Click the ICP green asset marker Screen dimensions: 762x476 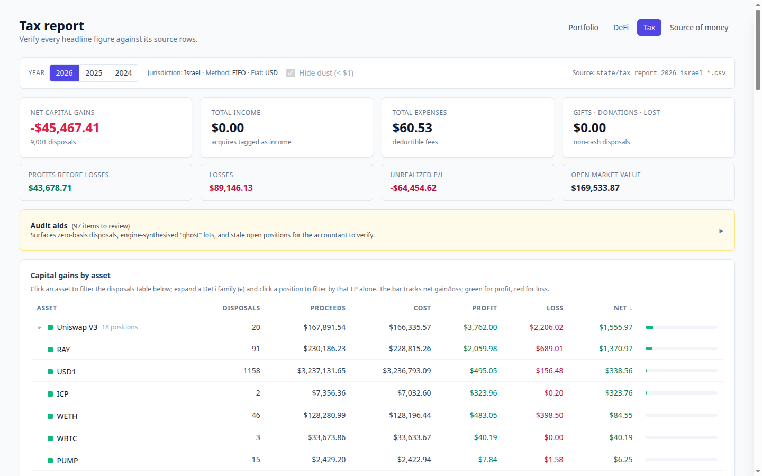pyautogui.click(x=50, y=394)
